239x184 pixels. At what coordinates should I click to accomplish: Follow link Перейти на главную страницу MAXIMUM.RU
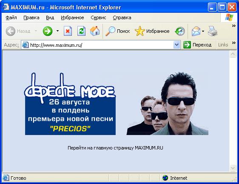click(115, 148)
